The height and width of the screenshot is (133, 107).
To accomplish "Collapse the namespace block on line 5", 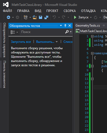I will (x=92, y=53).
